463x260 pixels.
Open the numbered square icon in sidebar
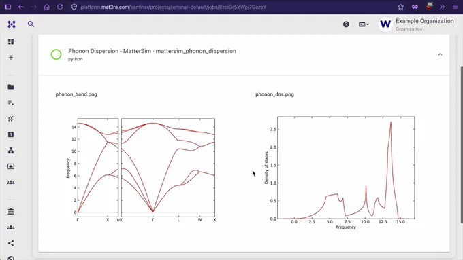point(11,134)
